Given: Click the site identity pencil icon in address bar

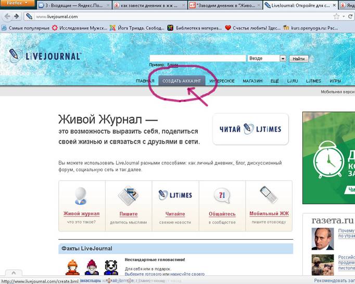Looking at the screenshot, I should pyautogui.click(x=29, y=16).
